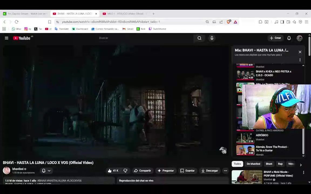Close the Mix playlist panel
The height and width of the screenshot is (194, 311).
point(300,52)
